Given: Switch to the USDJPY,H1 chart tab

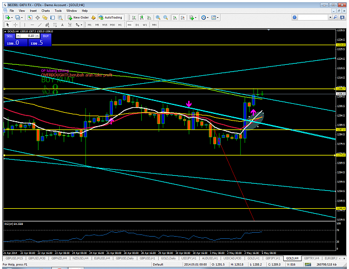Looking at the screenshot, I should [189, 258].
